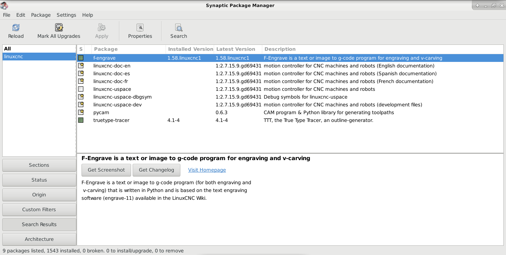Select the linuxcnc-doc-en package row

coord(290,66)
